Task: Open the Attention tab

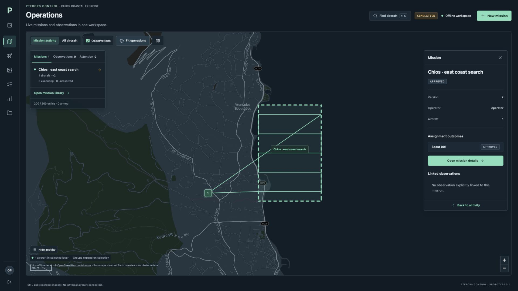Action: tap(88, 57)
